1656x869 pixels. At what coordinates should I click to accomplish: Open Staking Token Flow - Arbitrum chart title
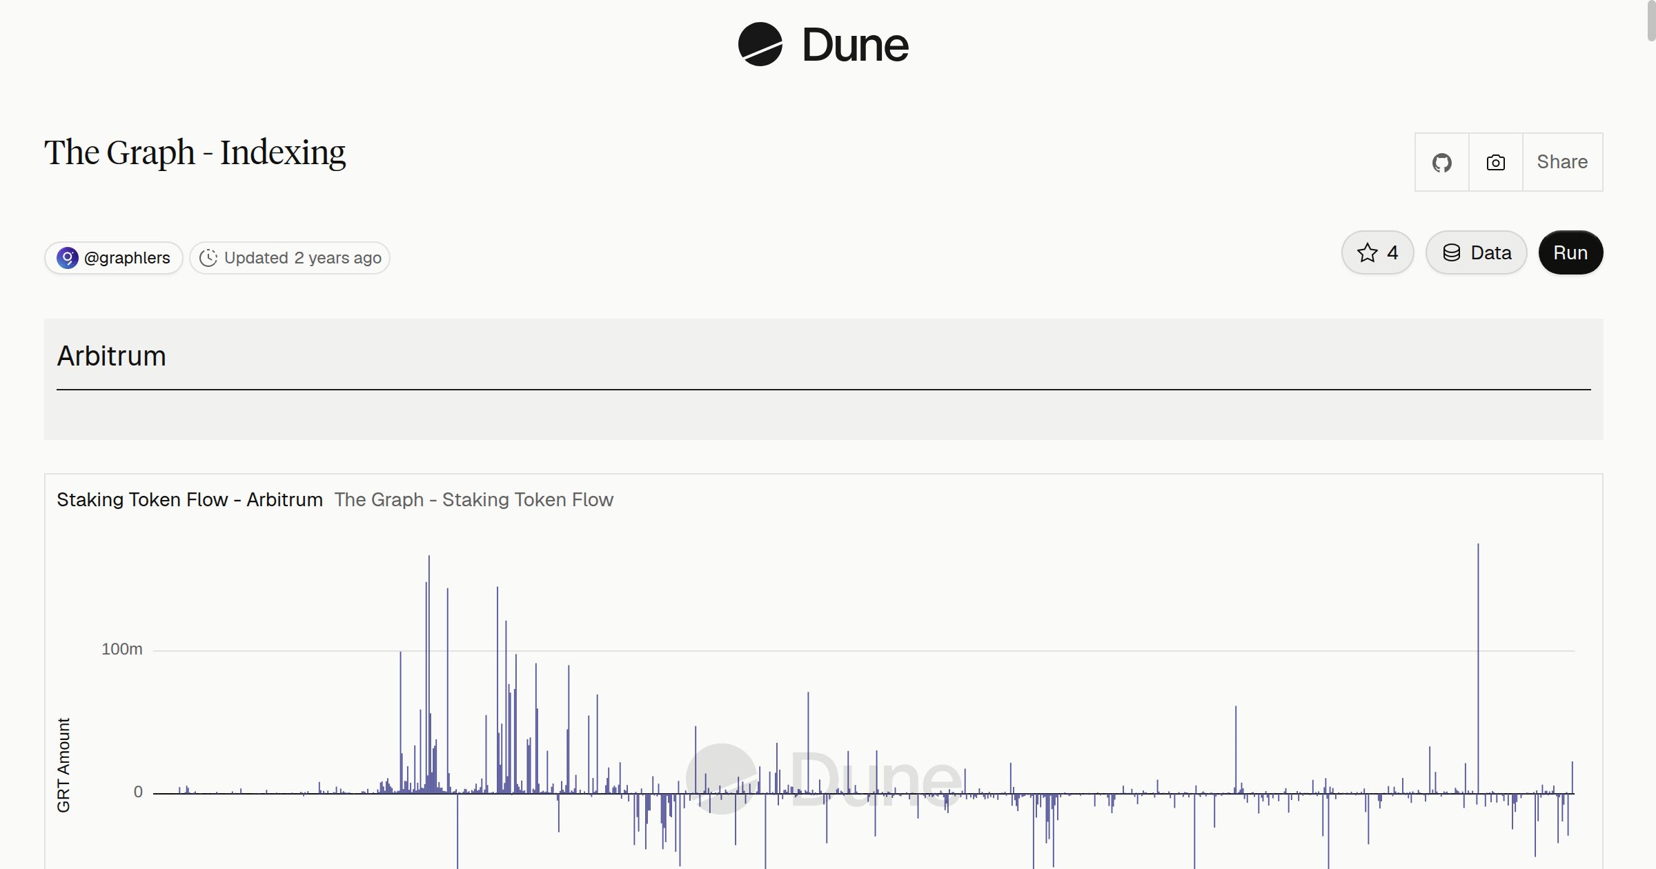point(190,499)
